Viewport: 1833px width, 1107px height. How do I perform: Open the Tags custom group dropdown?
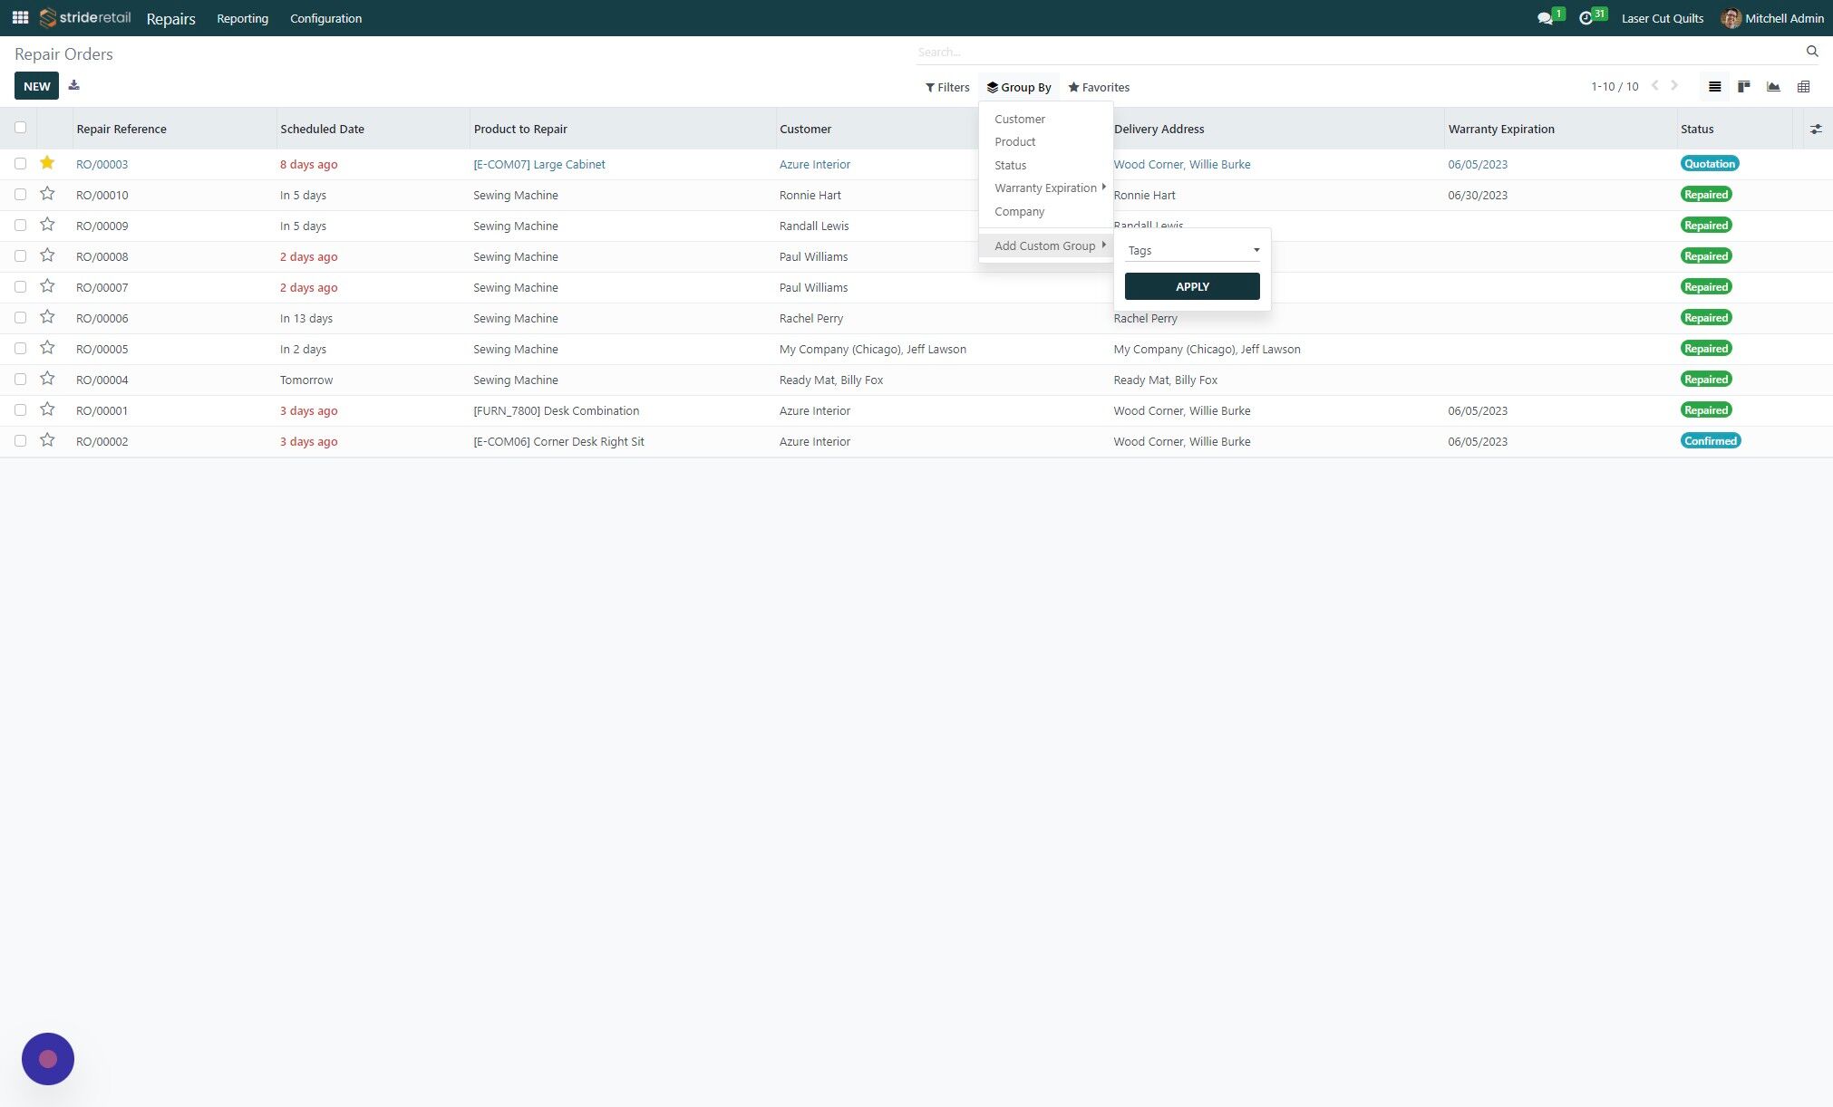coord(1192,250)
